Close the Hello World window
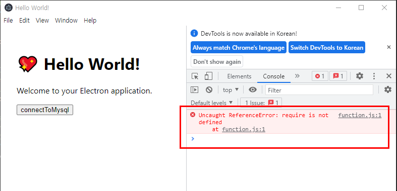This screenshot has width=397, height=191. (x=384, y=8)
